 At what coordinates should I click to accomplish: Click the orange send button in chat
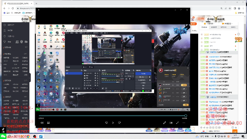[x=235, y=132]
